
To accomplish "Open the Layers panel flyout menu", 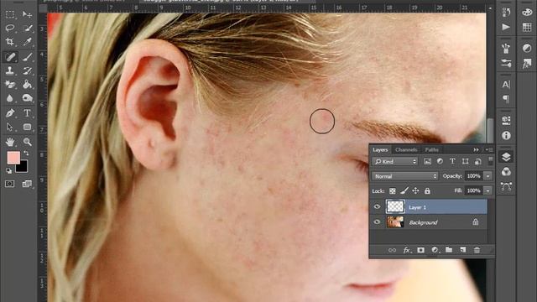I will pos(489,149).
